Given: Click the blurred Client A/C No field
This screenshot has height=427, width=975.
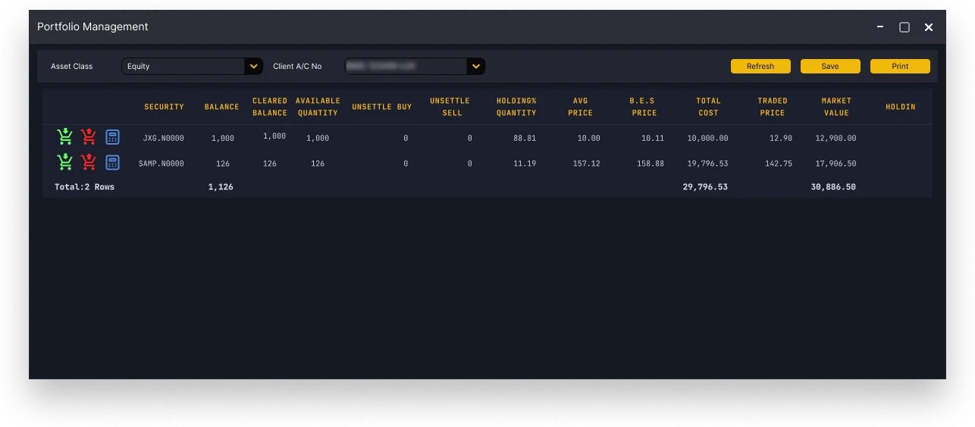Looking at the screenshot, I should [415, 67].
